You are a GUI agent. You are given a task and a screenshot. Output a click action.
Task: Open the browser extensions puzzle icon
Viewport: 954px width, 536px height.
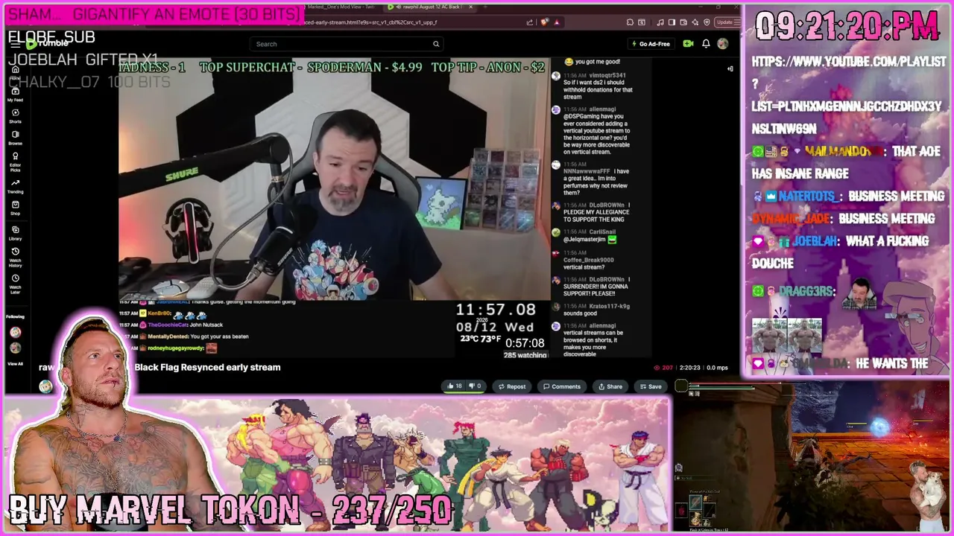tap(630, 22)
